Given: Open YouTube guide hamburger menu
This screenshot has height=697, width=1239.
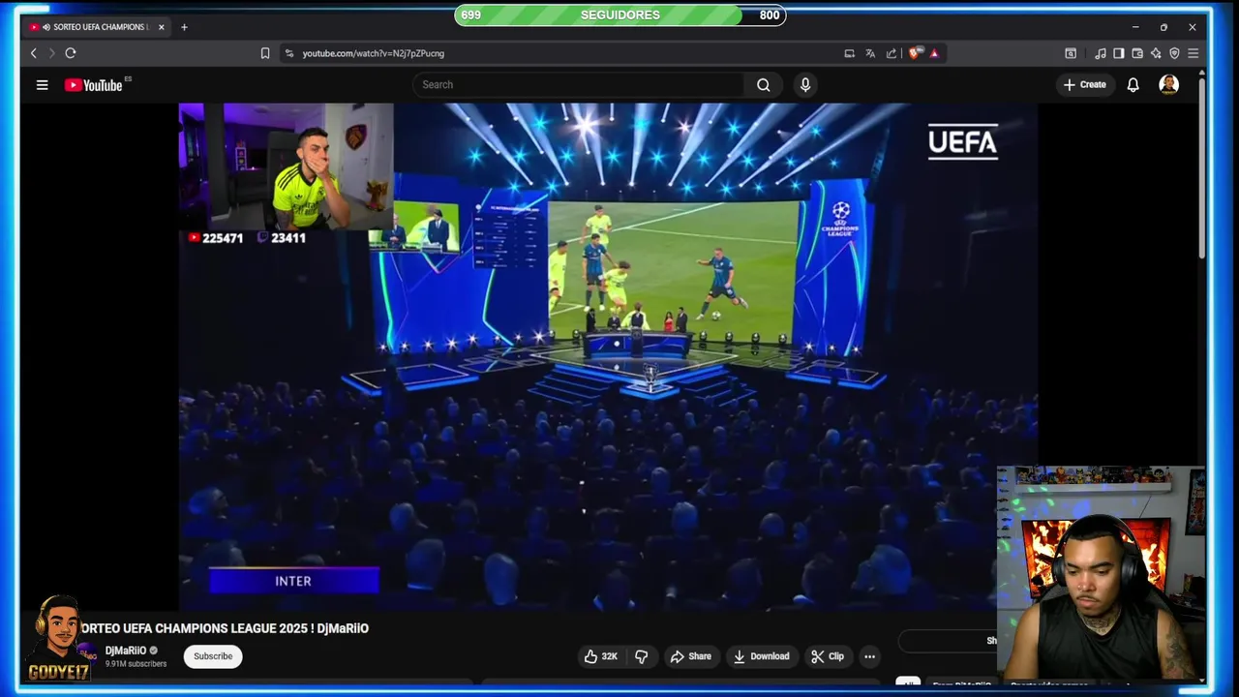Looking at the screenshot, I should [x=43, y=85].
